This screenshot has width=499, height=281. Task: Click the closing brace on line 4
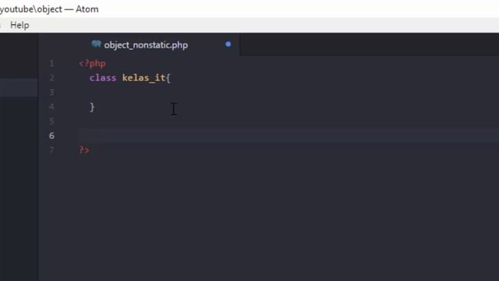[x=92, y=107]
